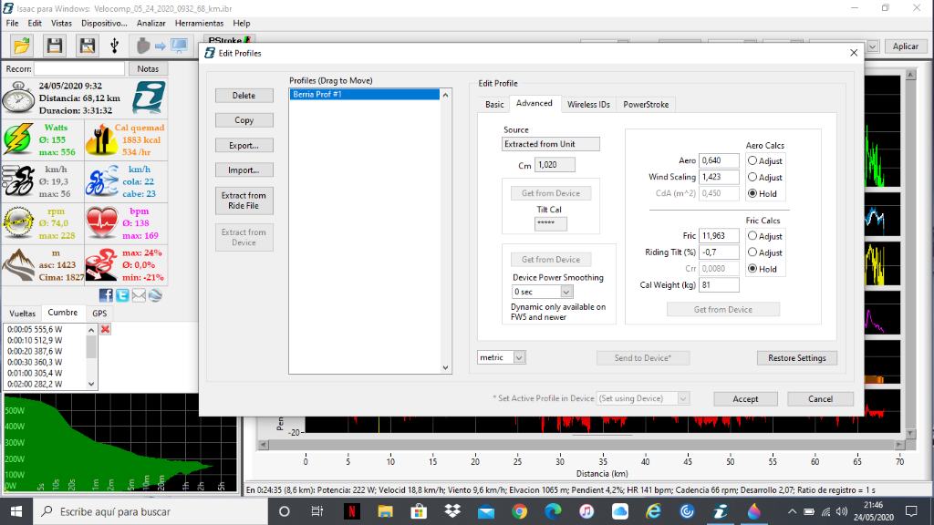The height and width of the screenshot is (525, 934).
Task: Click the Restore Settings button
Action: [x=796, y=357]
